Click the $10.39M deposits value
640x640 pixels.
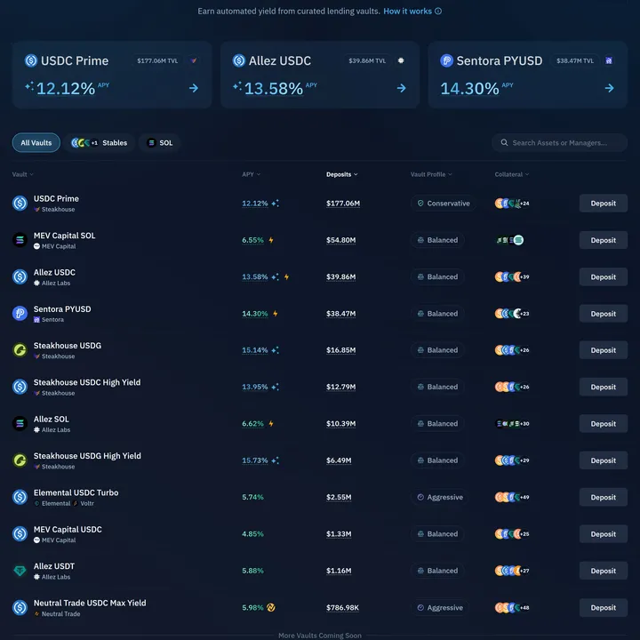(x=340, y=424)
